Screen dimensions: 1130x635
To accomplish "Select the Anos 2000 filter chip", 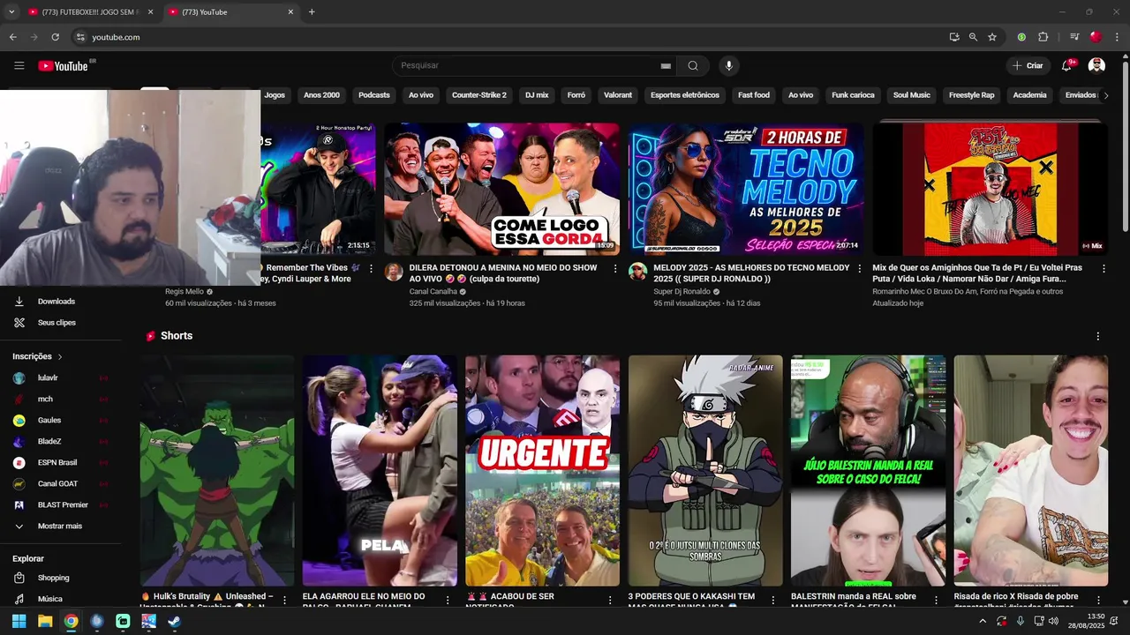I will tap(321, 95).
